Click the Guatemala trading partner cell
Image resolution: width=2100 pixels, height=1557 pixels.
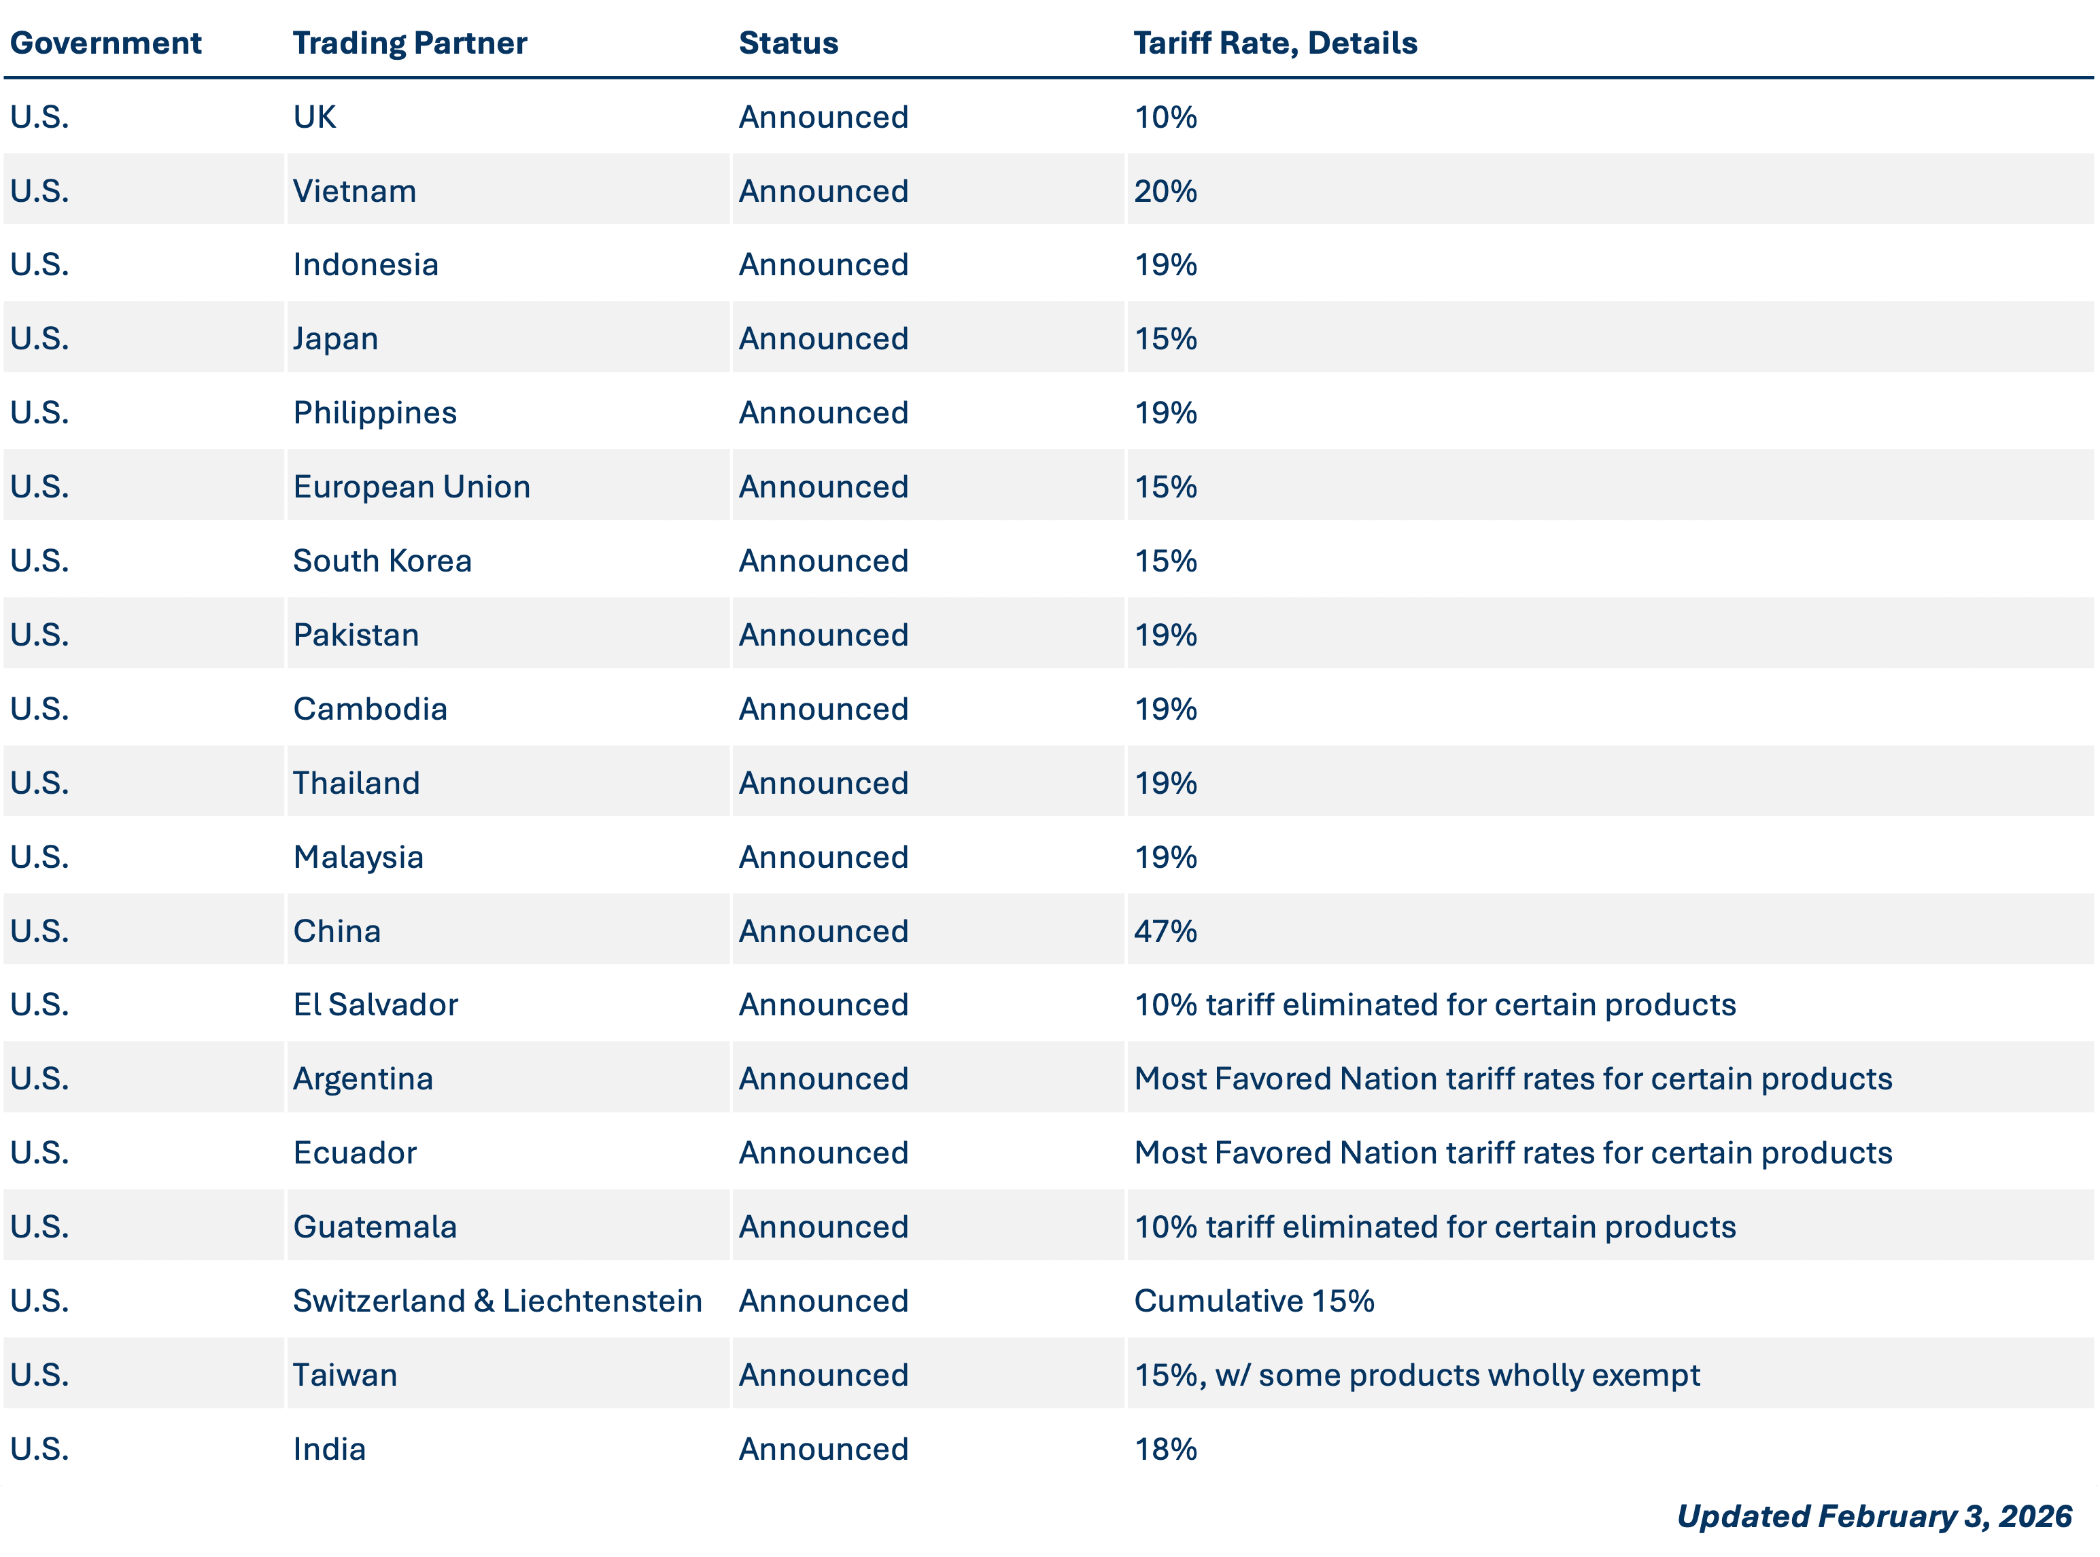pyautogui.click(x=374, y=1227)
